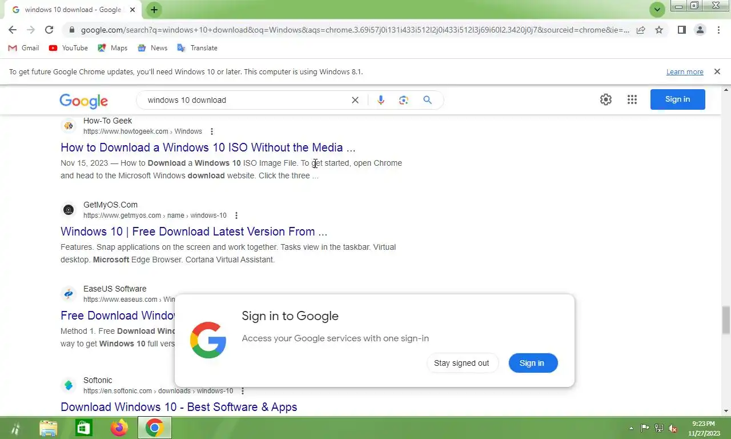Click the EaseUS favicon
The image size is (731, 439).
click(x=69, y=294)
